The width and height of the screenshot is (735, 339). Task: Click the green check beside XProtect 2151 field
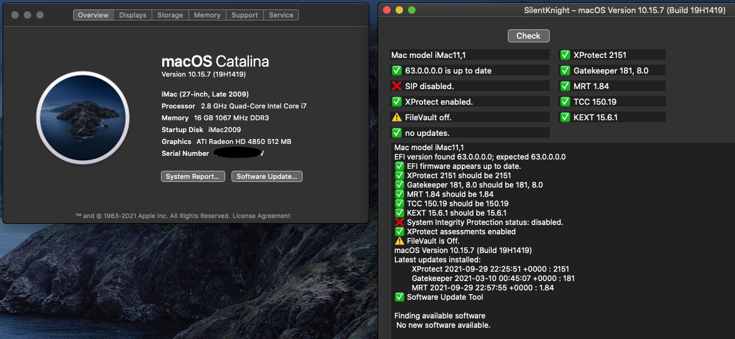[565, 55]
